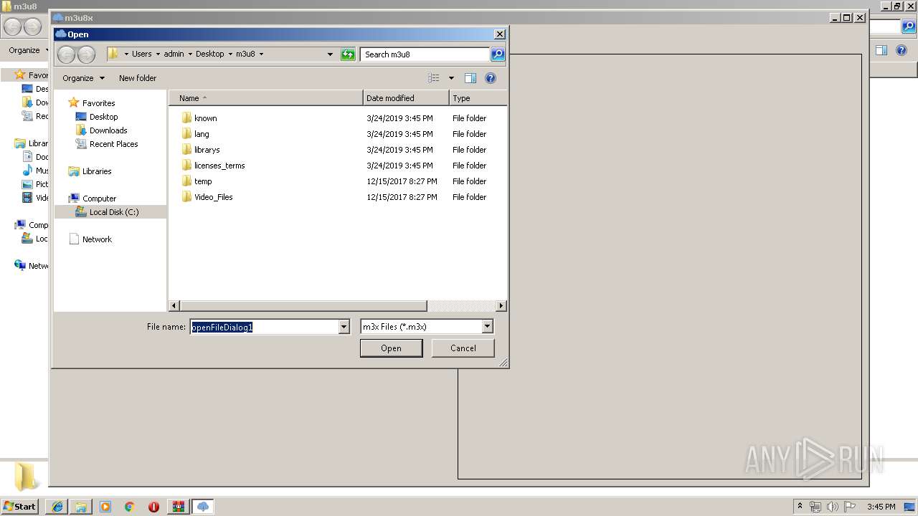This screenshot has height=516, width=918.
Task: Open the help icon in Open dialog toolbar
Action: click(491, 78)
